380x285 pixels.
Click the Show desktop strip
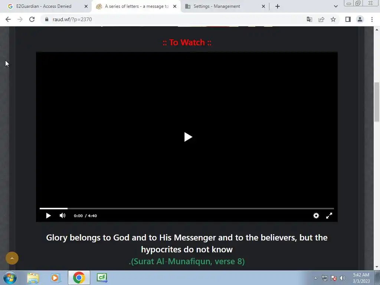pos(377,278)
